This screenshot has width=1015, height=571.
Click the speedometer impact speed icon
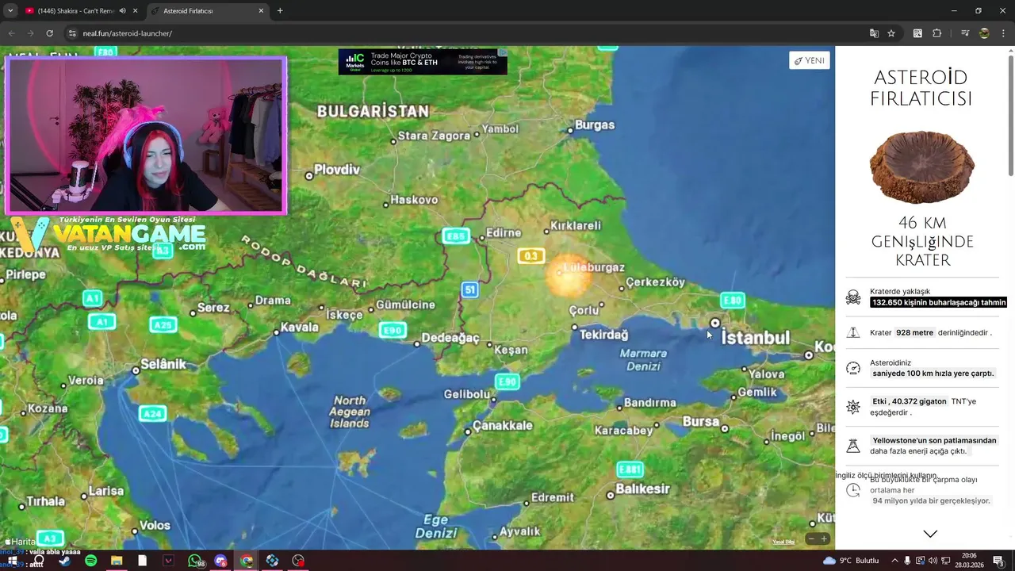853,368
